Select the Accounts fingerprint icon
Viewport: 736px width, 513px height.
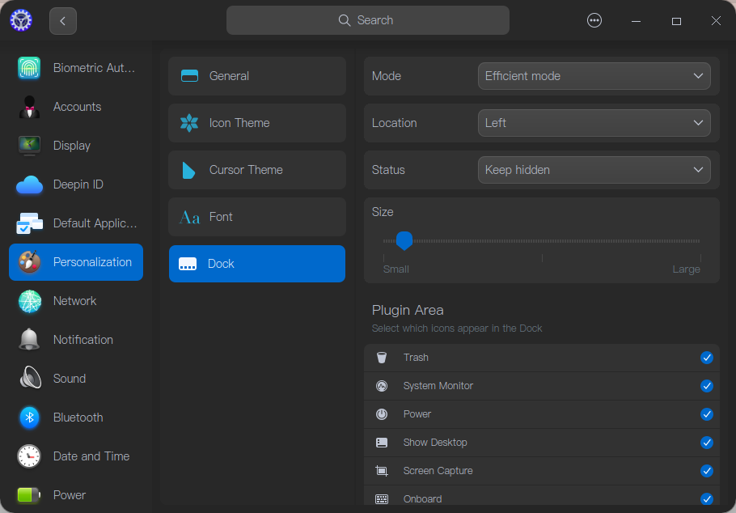pos(29,107)
